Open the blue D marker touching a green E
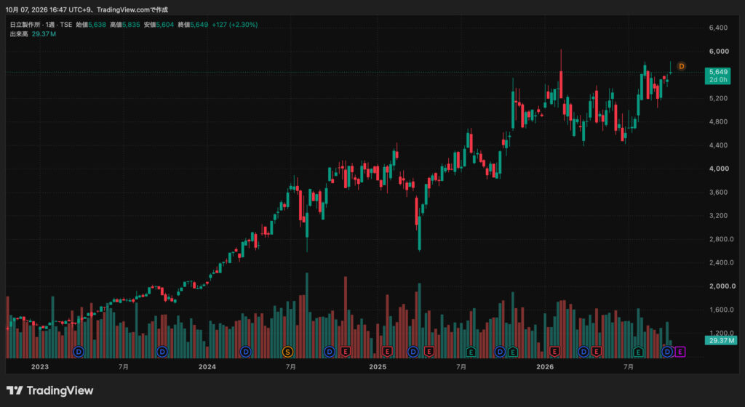The width and height of the screenshot is (745, 407). (x=500, y=352)
